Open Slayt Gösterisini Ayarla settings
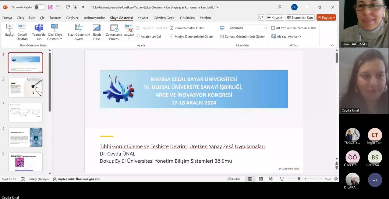389x199 pixels. [x=79, y=32]
